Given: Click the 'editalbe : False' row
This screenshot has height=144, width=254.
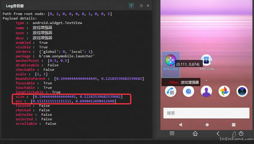Looking at the screenshot, I should [x=34, y=115].
